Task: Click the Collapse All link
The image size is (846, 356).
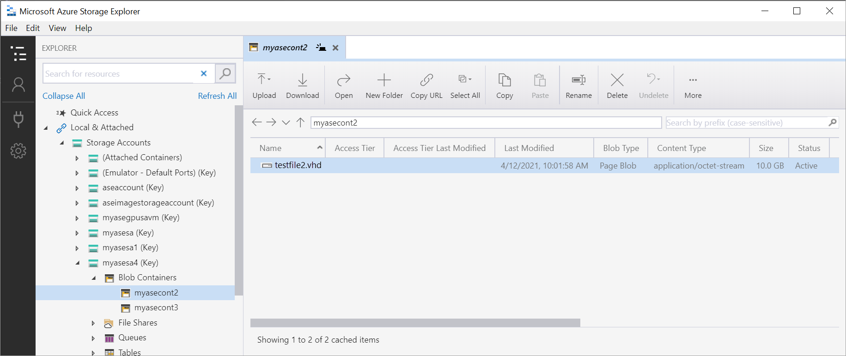Action: click(64, 96)
